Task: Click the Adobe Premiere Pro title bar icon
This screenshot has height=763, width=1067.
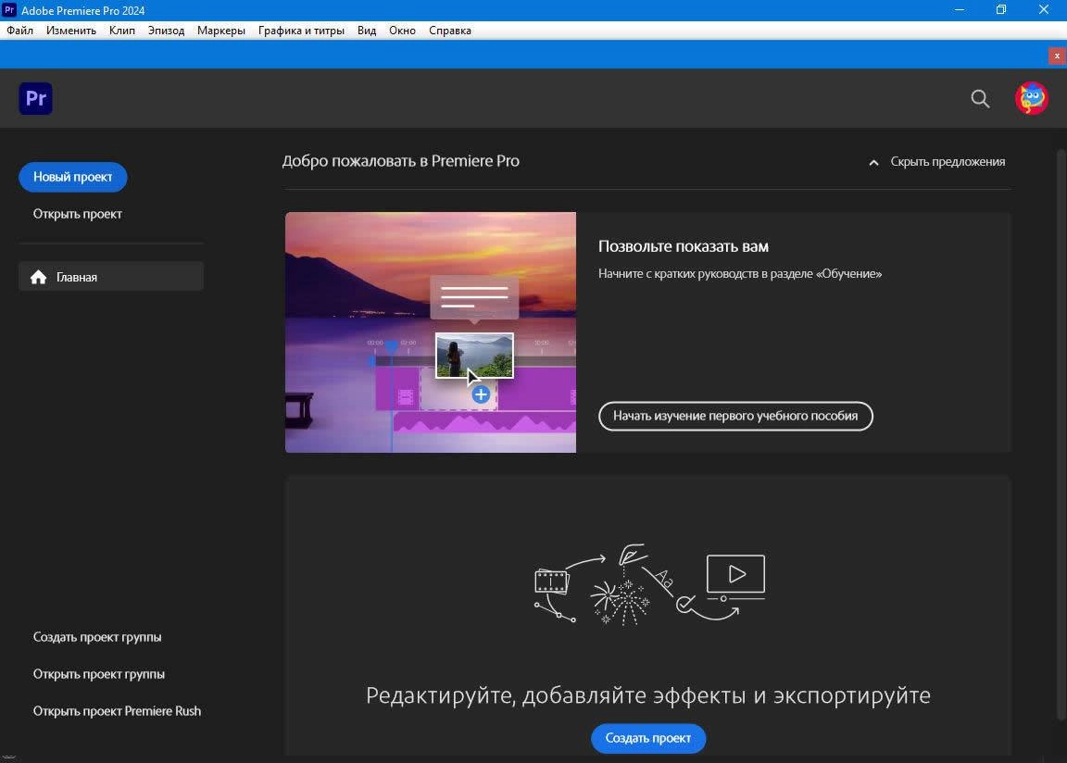Action: (x=9, y=10)
